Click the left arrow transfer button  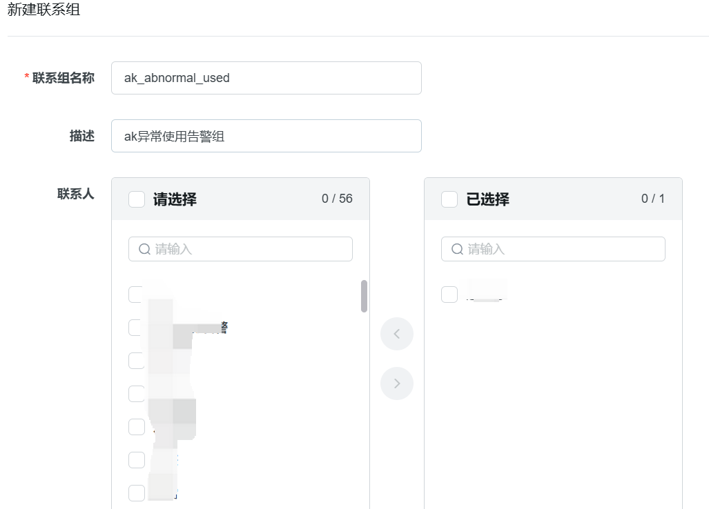tap(397, 335)
